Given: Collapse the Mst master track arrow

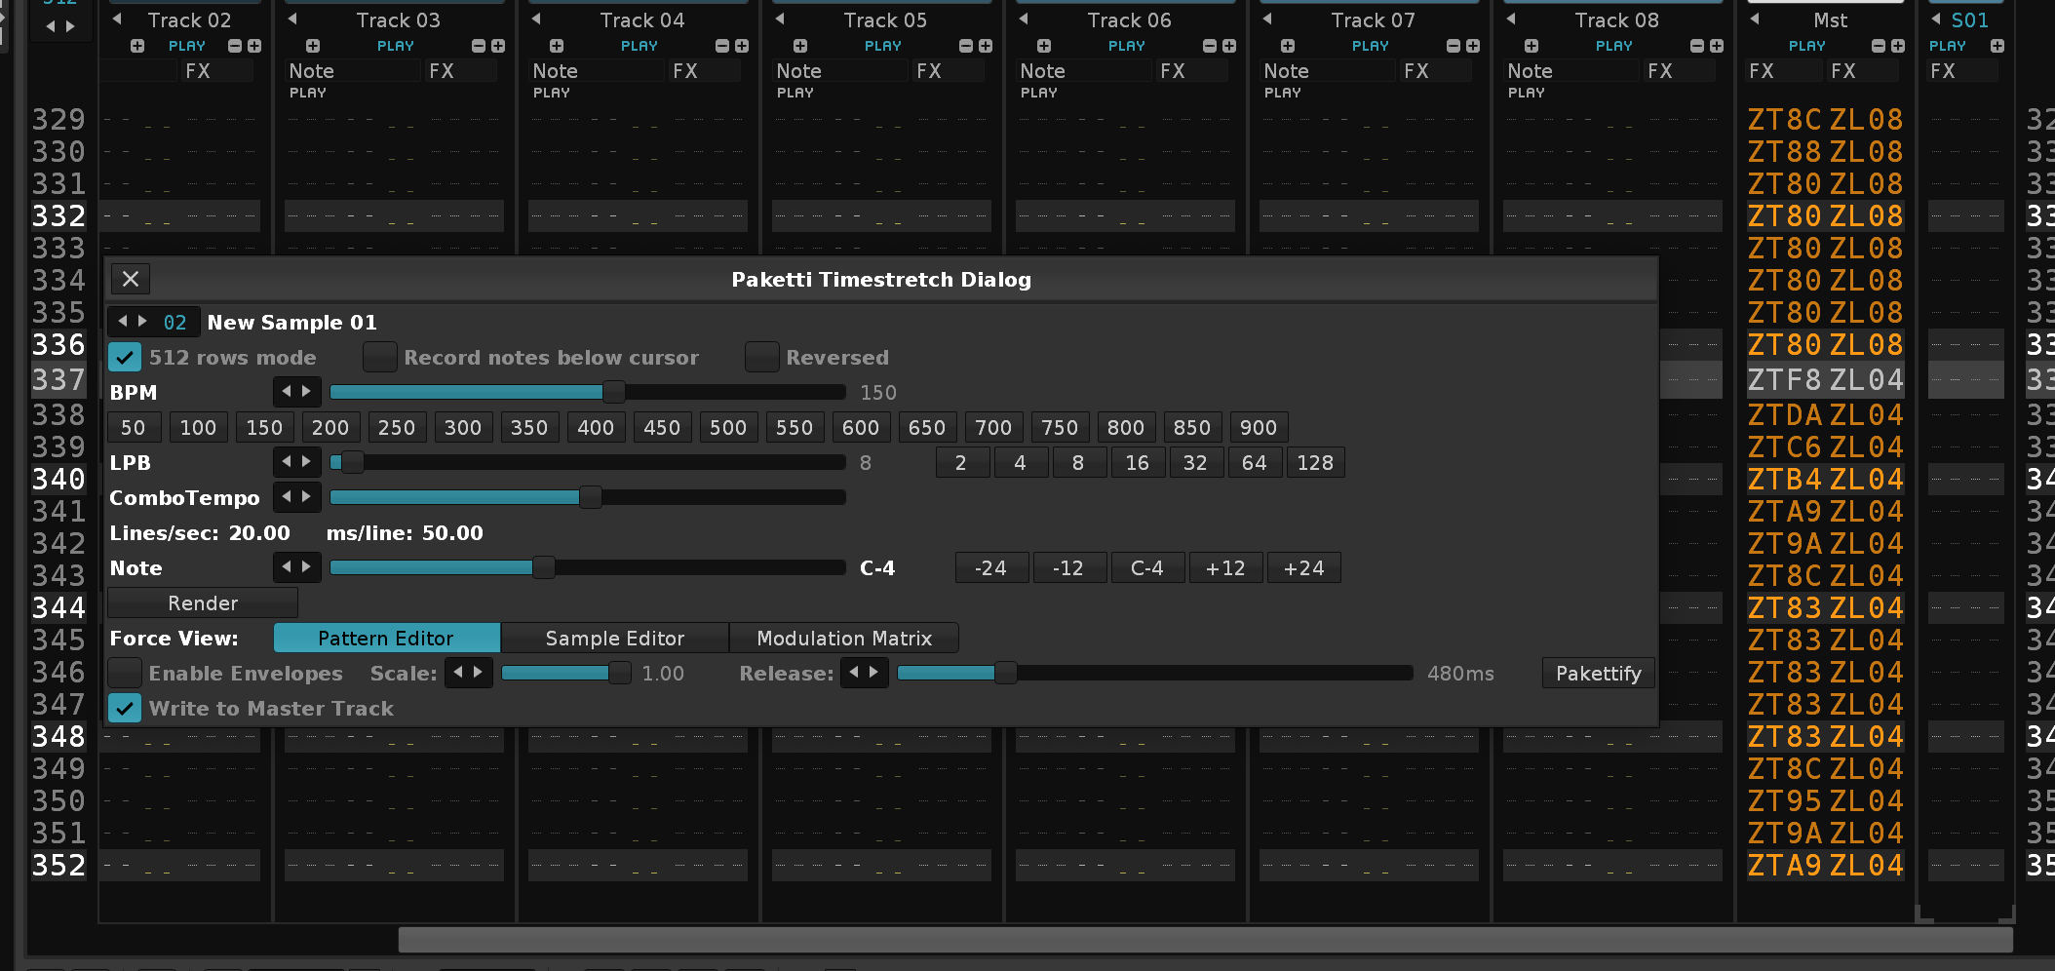Looking at the screenshot, I should pos(1755,19).
